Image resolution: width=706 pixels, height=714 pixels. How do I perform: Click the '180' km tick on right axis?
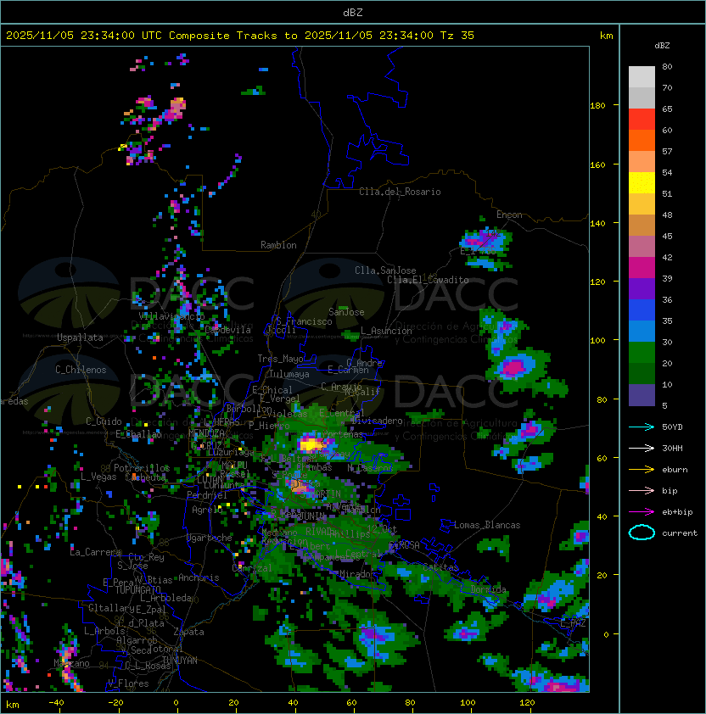[597, 106]
